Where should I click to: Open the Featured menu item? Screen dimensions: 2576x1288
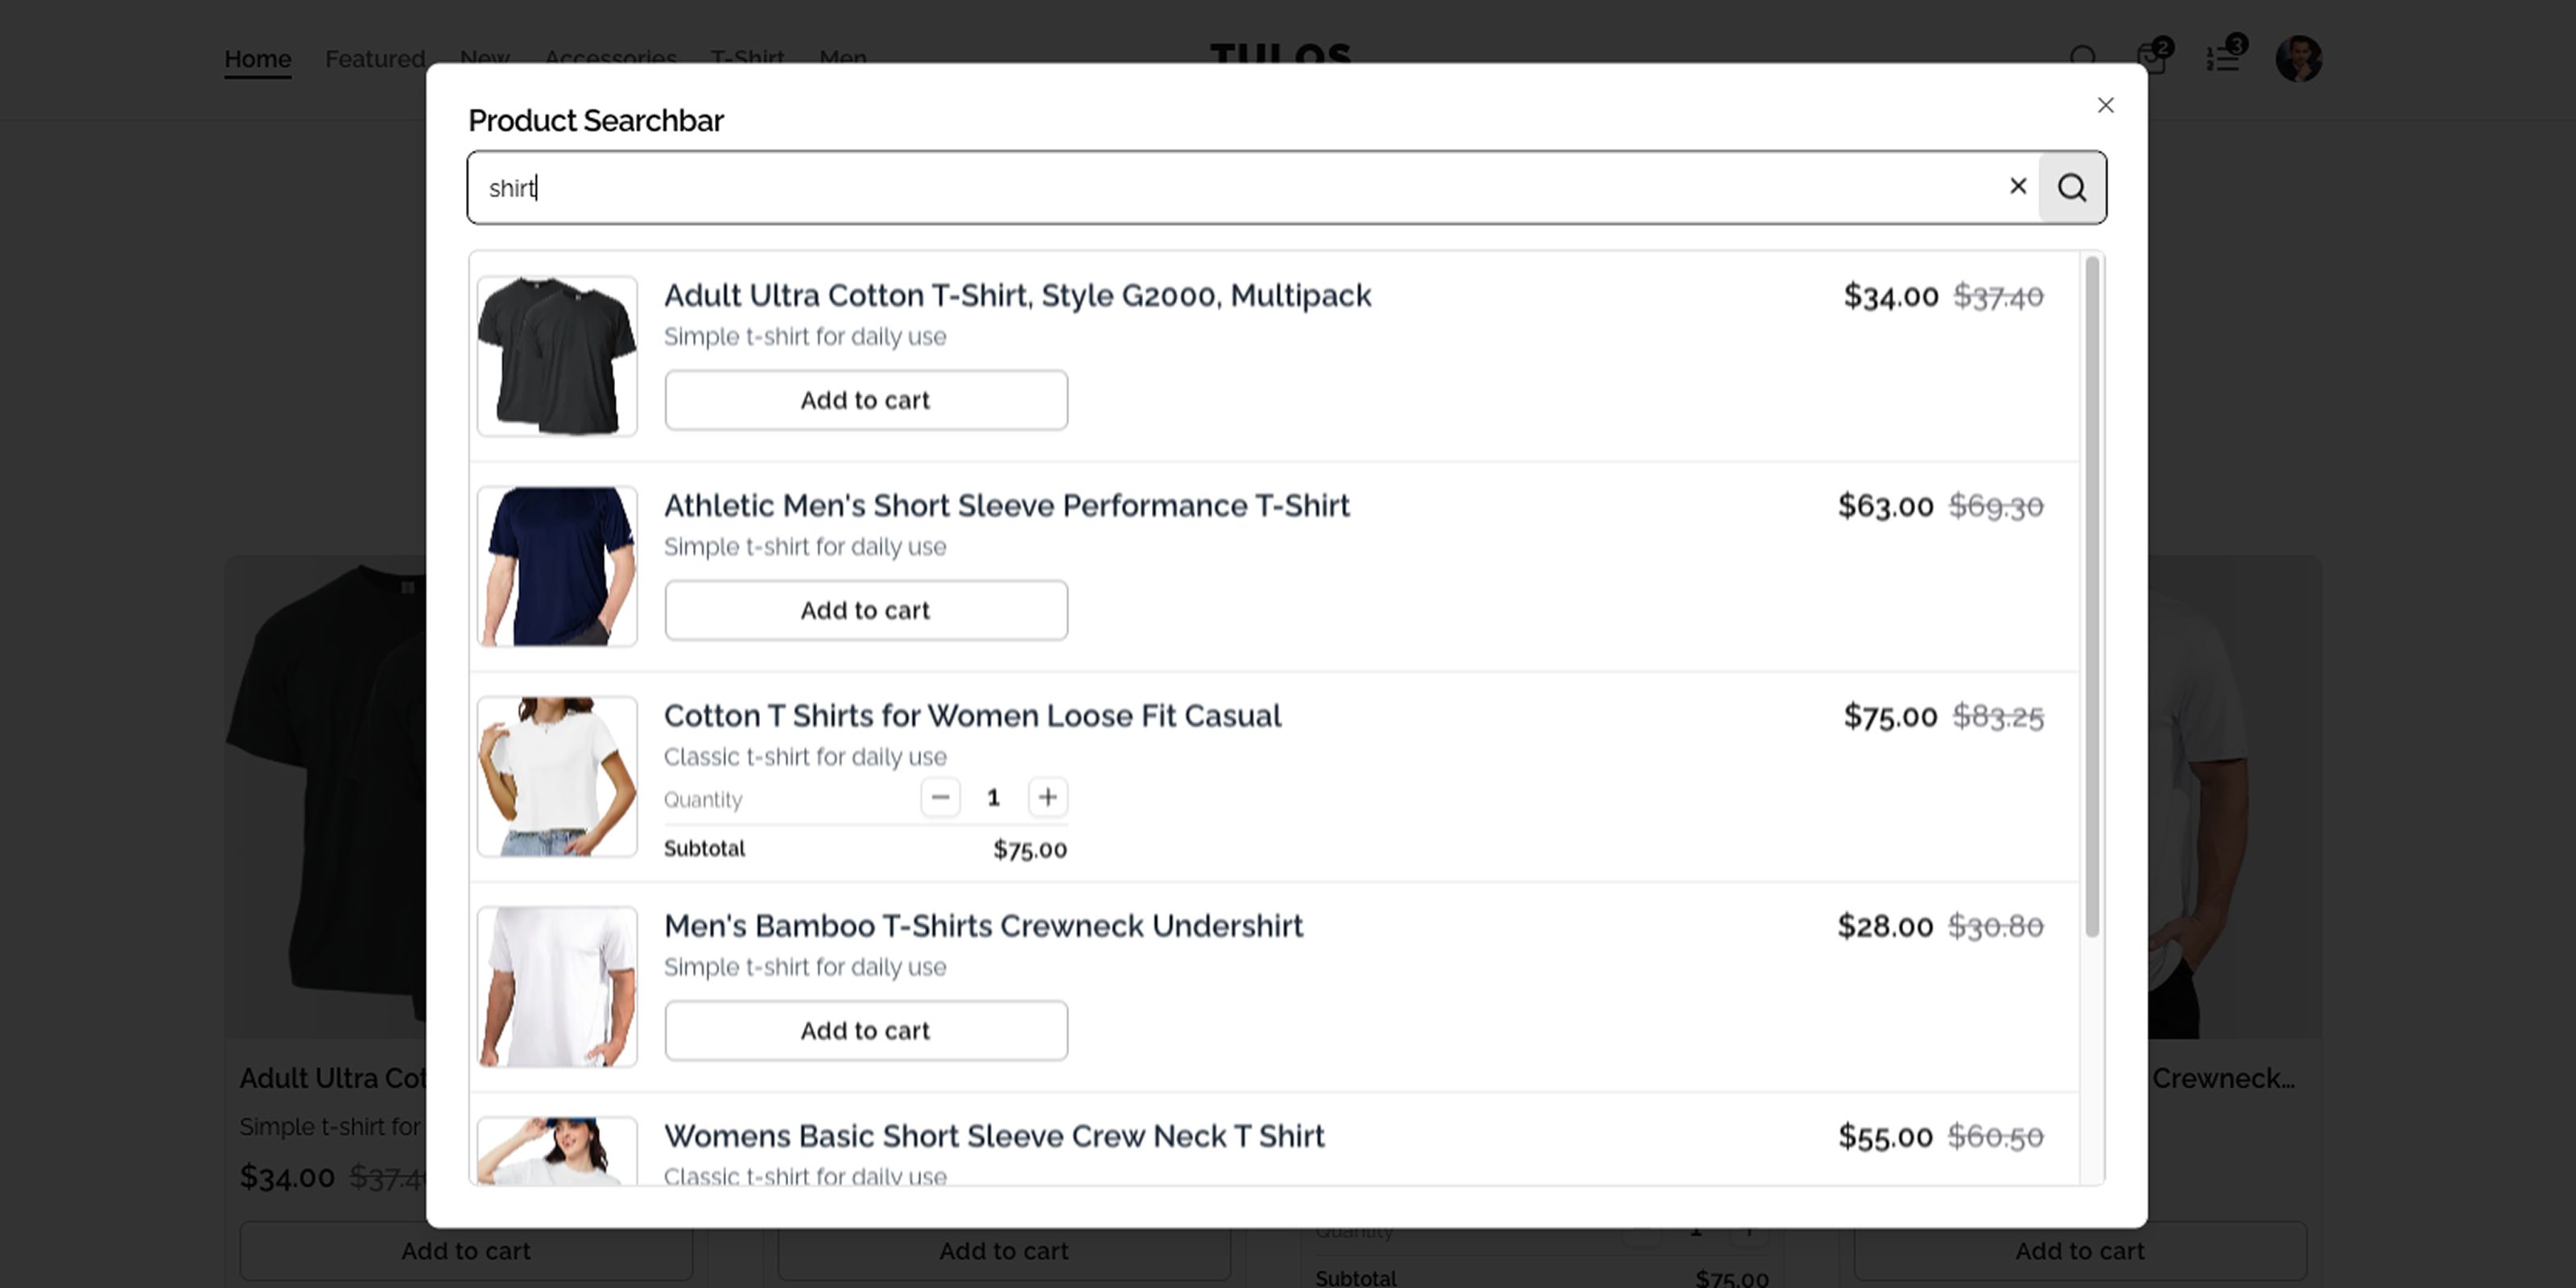click(375, 59)
